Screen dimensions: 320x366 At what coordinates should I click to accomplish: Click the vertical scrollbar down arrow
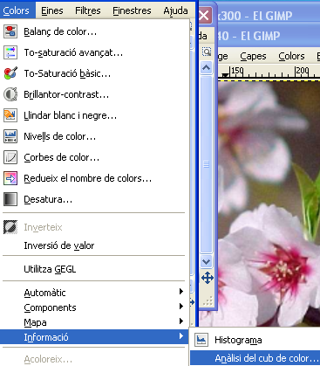[207, 261]
